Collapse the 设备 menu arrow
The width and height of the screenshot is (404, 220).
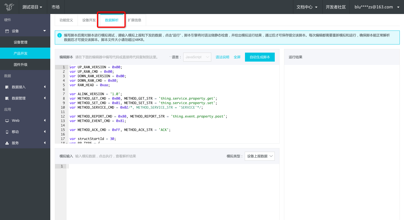pos(44,31)
